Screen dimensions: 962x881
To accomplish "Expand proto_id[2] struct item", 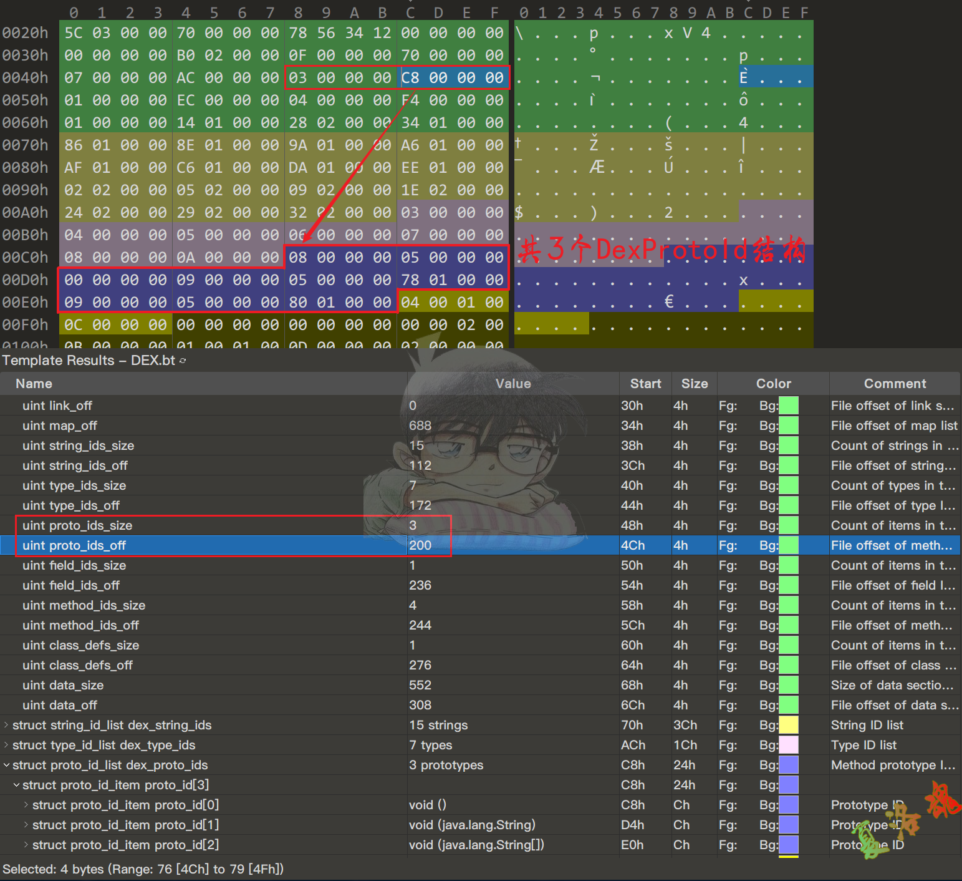I will point(26,845).
